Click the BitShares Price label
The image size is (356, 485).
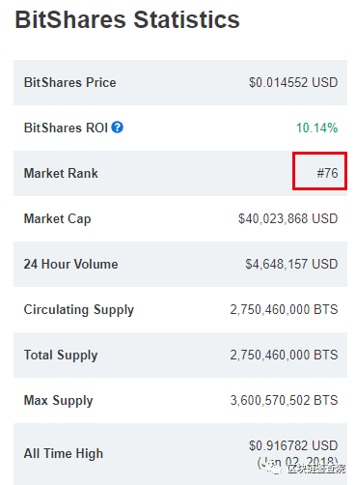69,82
